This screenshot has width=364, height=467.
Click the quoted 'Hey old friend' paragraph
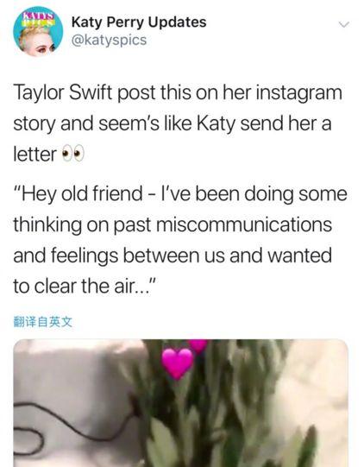coord(180,240)
